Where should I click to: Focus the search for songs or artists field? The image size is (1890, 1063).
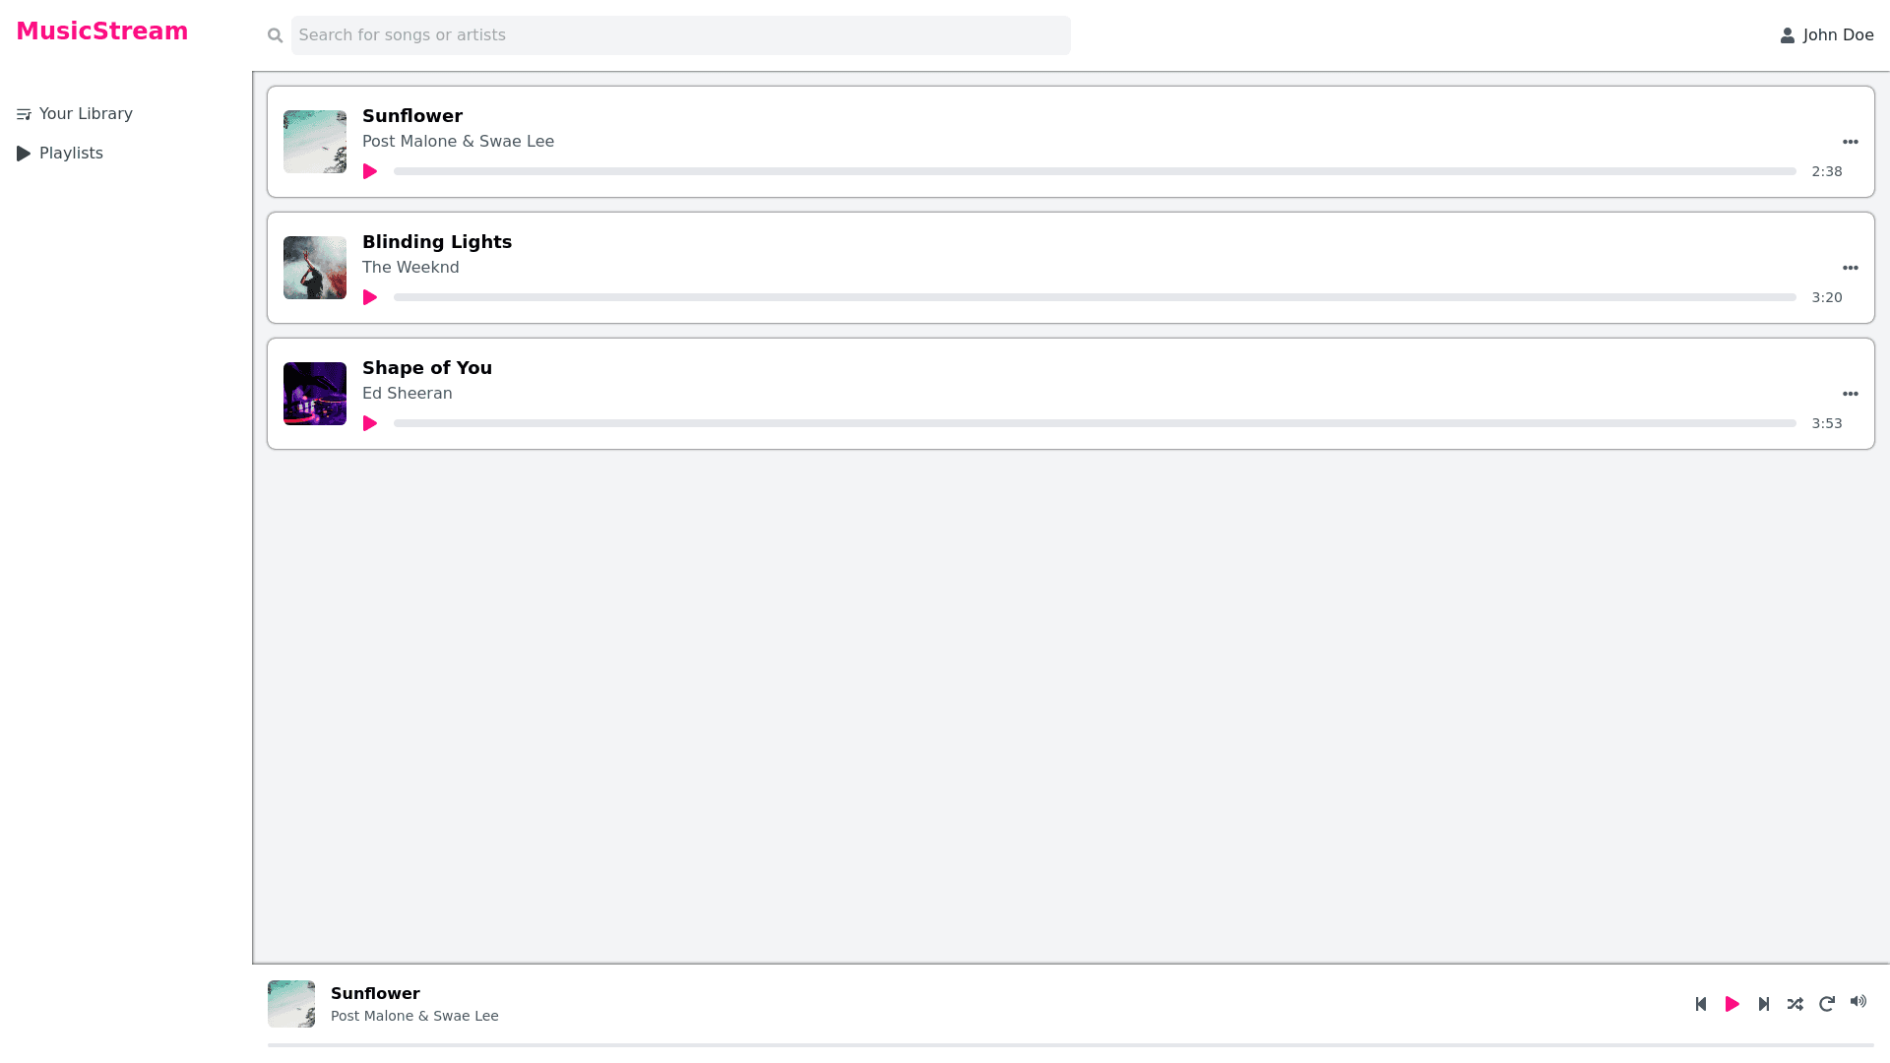[680, 35]
